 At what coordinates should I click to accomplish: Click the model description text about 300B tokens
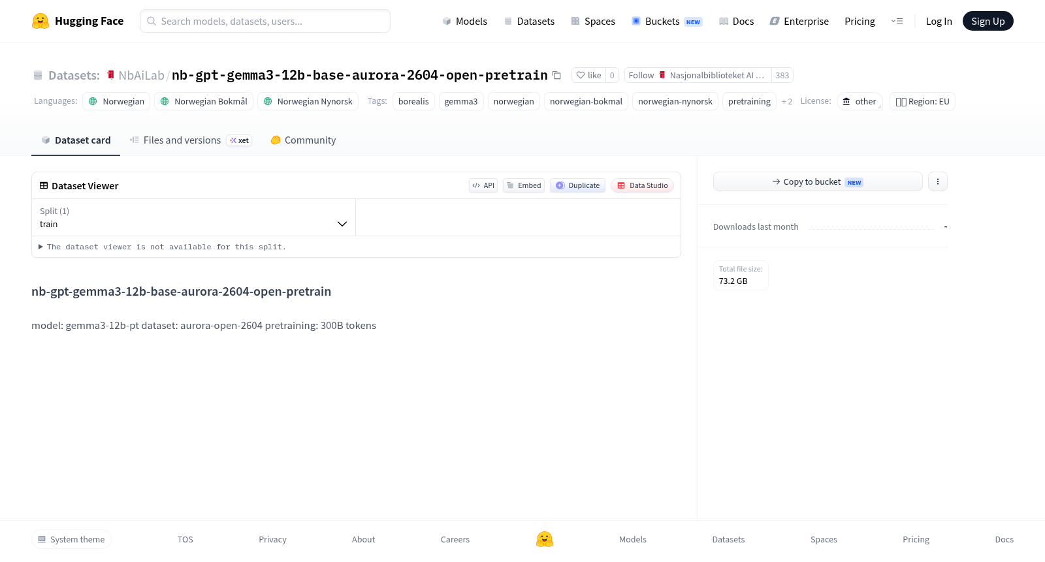204,325
